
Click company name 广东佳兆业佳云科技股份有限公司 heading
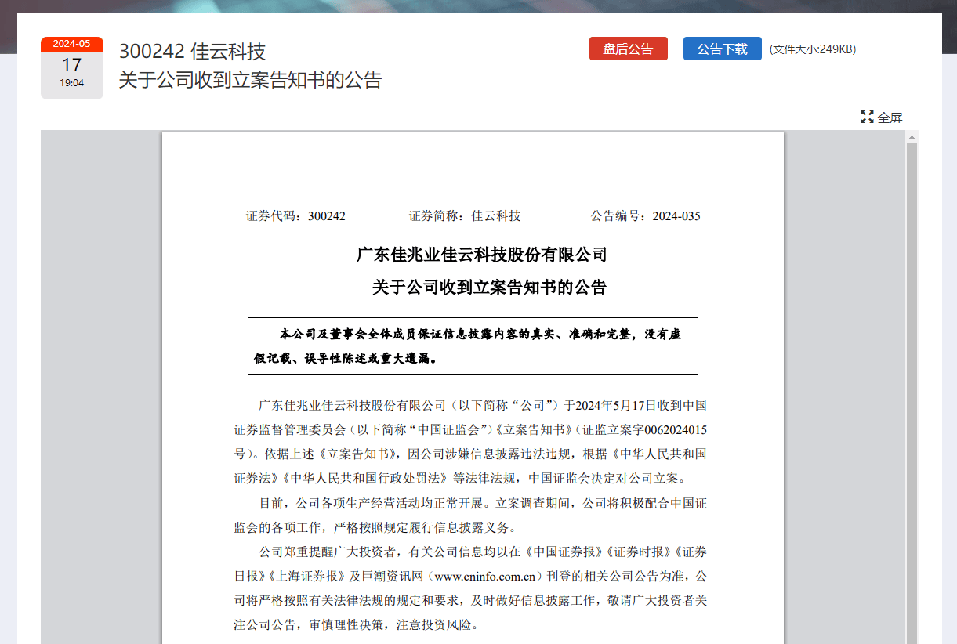pyautogui.click(x=481, y=255)
